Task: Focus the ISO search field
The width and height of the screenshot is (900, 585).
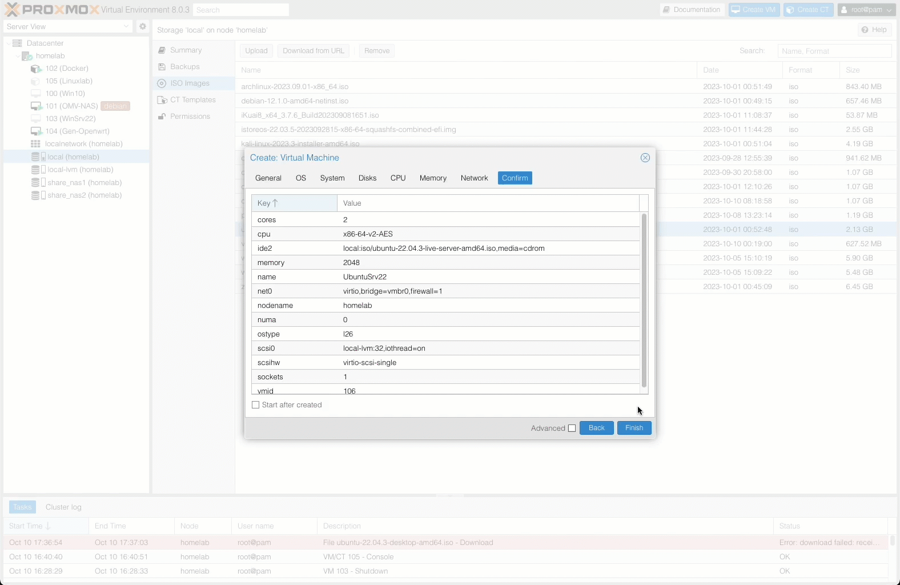Action: [834, 51]
